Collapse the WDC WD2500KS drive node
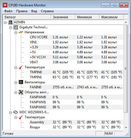The height and width of the screenshot is (138, 131). click(x=11, y=112)
